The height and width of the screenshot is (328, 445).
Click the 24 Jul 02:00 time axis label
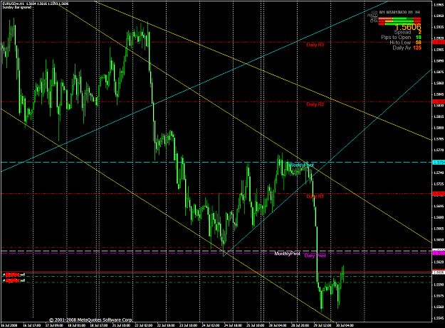[x=210, y=325]
